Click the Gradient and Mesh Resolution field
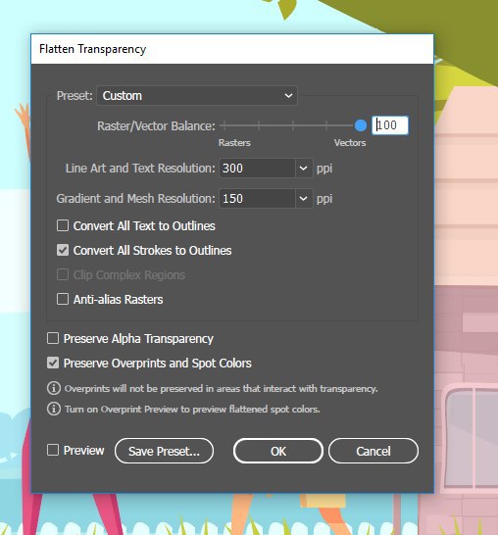The height and width of the screenshot is (535, 498). (x=257, y=199)
